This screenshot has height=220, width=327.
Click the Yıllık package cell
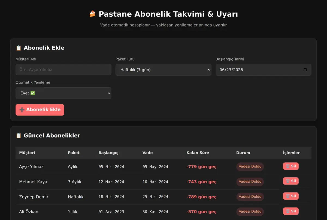[x=72, y=212]
